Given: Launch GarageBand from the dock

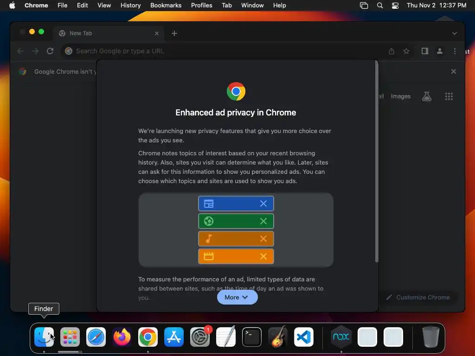Looking at the screenshot, I should click(278, 337).
